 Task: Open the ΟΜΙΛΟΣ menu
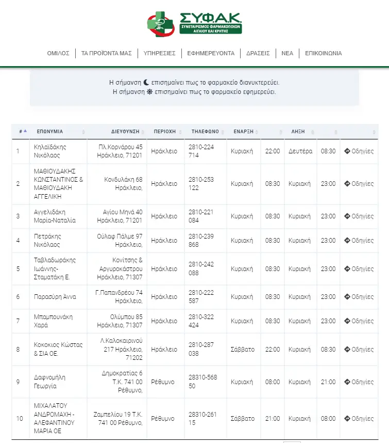[x=58, y=53]
